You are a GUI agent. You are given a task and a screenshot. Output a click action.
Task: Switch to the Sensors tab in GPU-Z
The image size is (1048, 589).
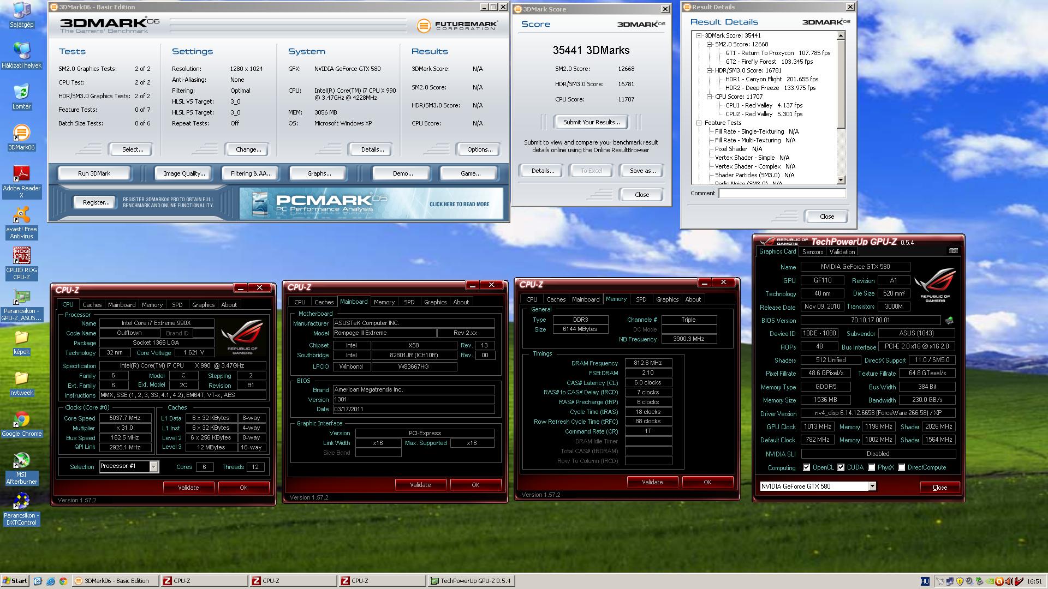pos(812,252)
